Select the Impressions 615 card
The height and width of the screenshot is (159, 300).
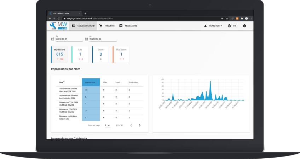pyautogui.click(x=59, y=54)
